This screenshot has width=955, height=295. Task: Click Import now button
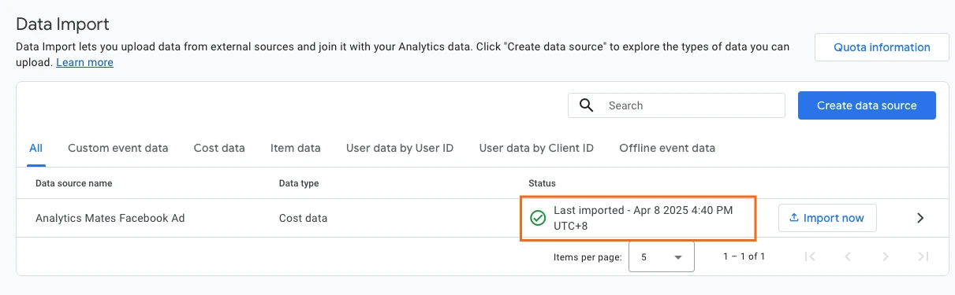tap(827, 218)
